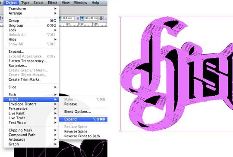The width and height of the screenshot is (233, 157).
Task: Toggle constrain width and height proportions icon
Action: click(x=101, y=18)
